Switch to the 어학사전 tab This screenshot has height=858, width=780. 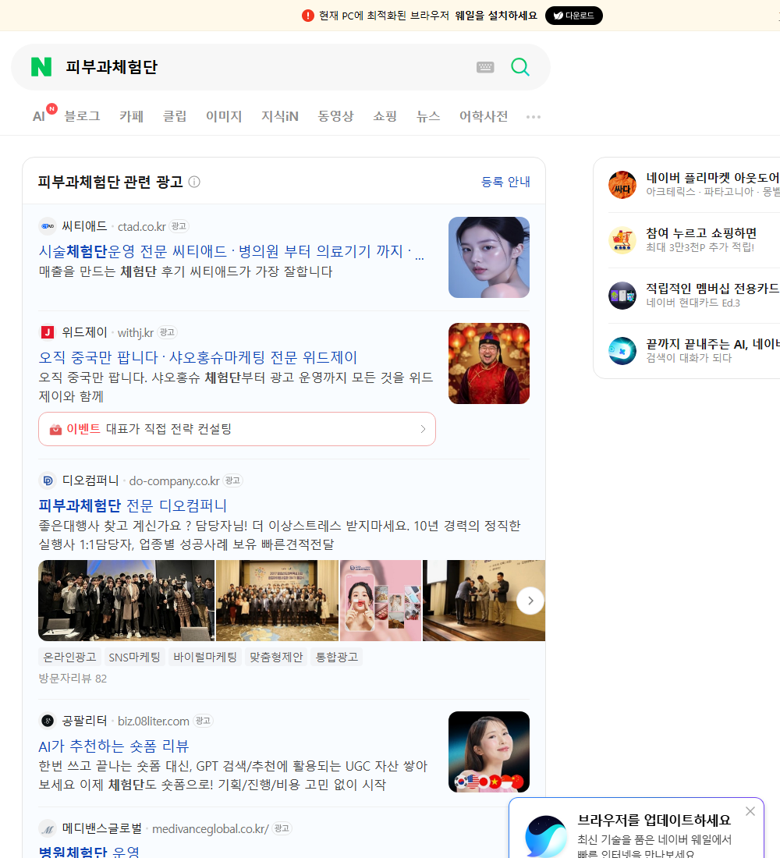pyautogui.click(x=484, y=116)
